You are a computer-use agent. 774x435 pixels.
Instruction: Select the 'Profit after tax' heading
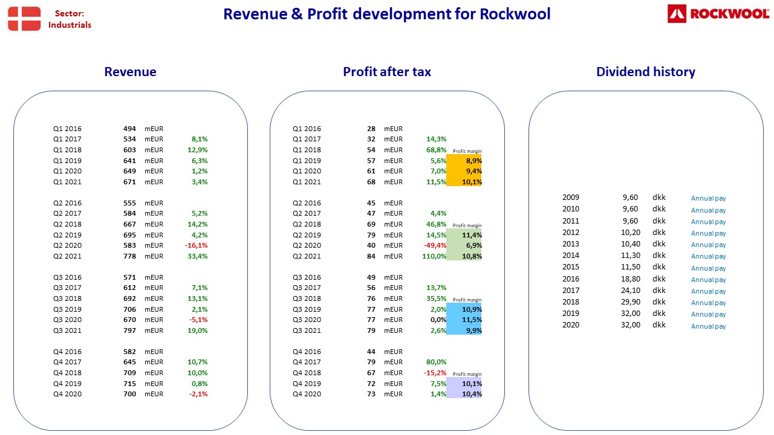[x=387, y=72]
